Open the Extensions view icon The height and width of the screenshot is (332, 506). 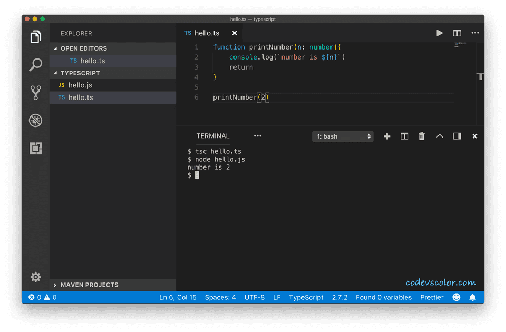pyautogui.click(x=35, y=149)
